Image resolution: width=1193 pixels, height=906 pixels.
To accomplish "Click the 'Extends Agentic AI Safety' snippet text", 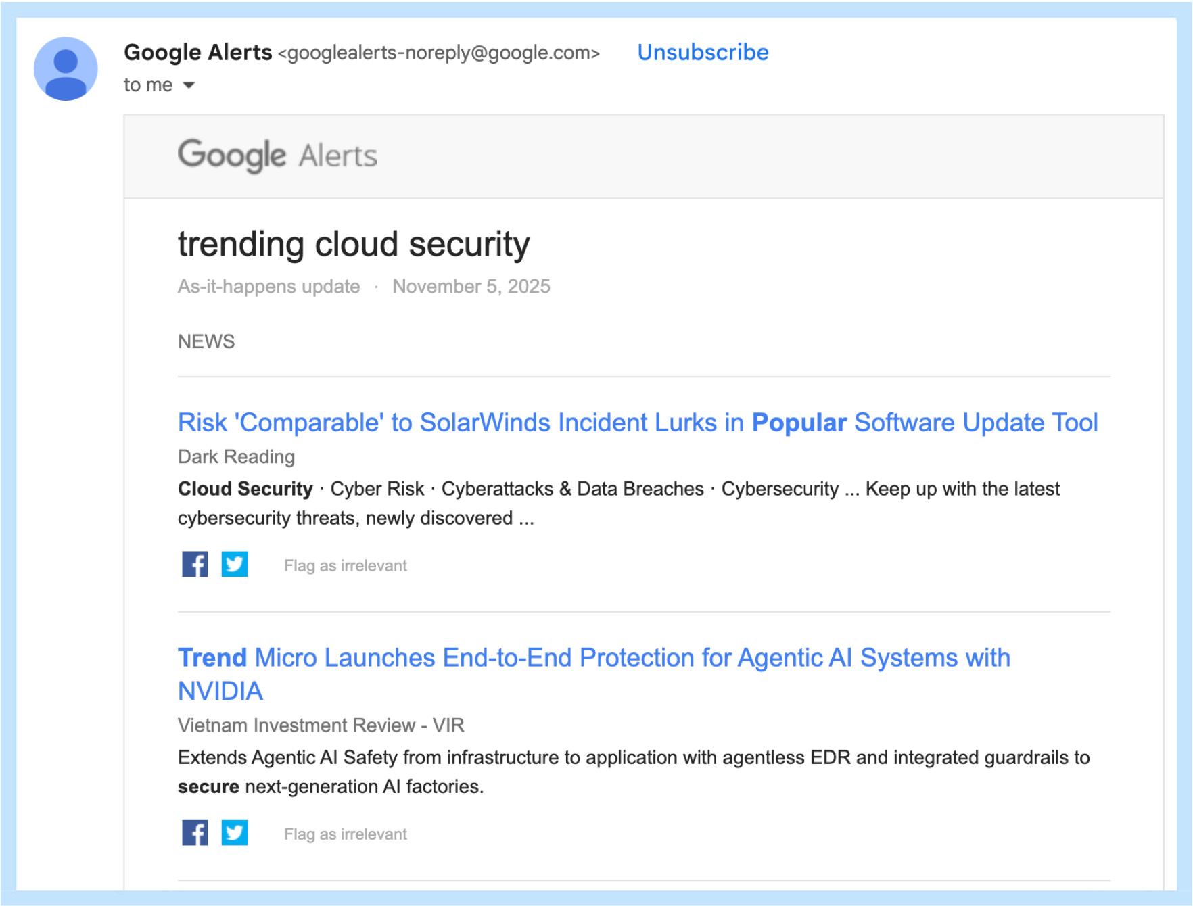I will click(634, 771).
